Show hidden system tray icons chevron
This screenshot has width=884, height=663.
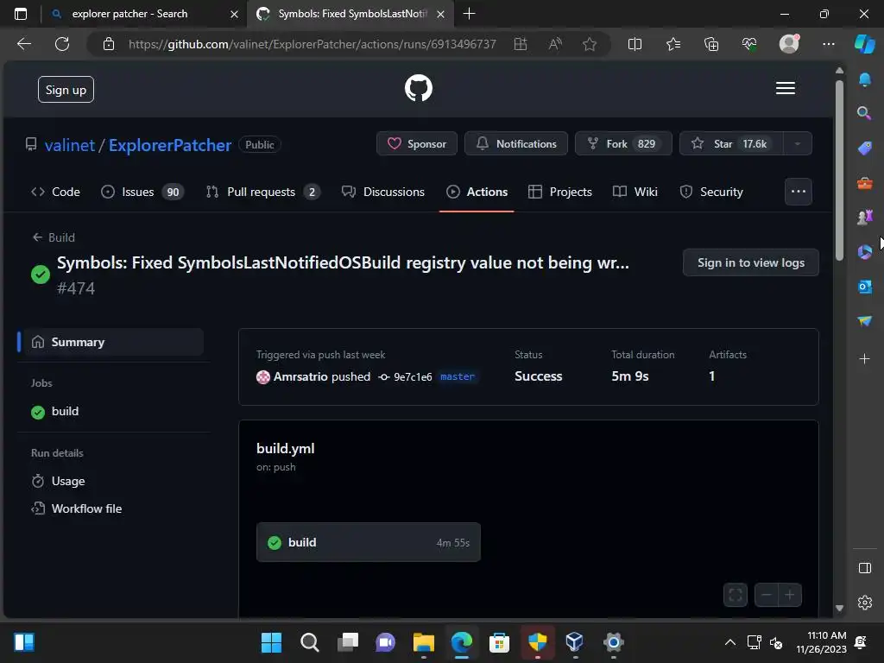(730, 642)
